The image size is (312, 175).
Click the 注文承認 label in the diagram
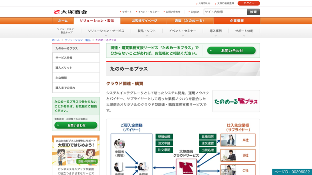click(x=164, y=150)
